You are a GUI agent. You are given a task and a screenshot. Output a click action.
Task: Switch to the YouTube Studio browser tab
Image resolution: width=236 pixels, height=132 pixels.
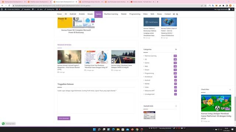point(142,2)
